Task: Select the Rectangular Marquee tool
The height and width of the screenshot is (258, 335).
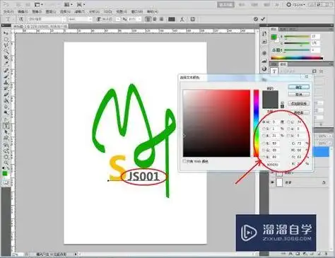Action: (6, 39)
